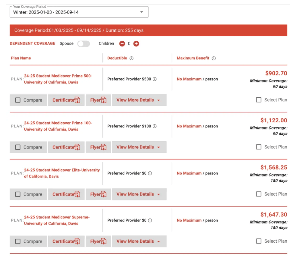Open info icon next to Preferred Provider $100
The height and width of the screenshot is (257, 293).
click(x=154, y=126)
